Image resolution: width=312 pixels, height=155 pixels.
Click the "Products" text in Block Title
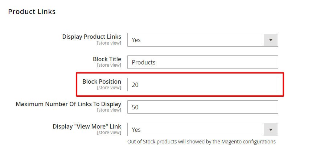point(143,62)
